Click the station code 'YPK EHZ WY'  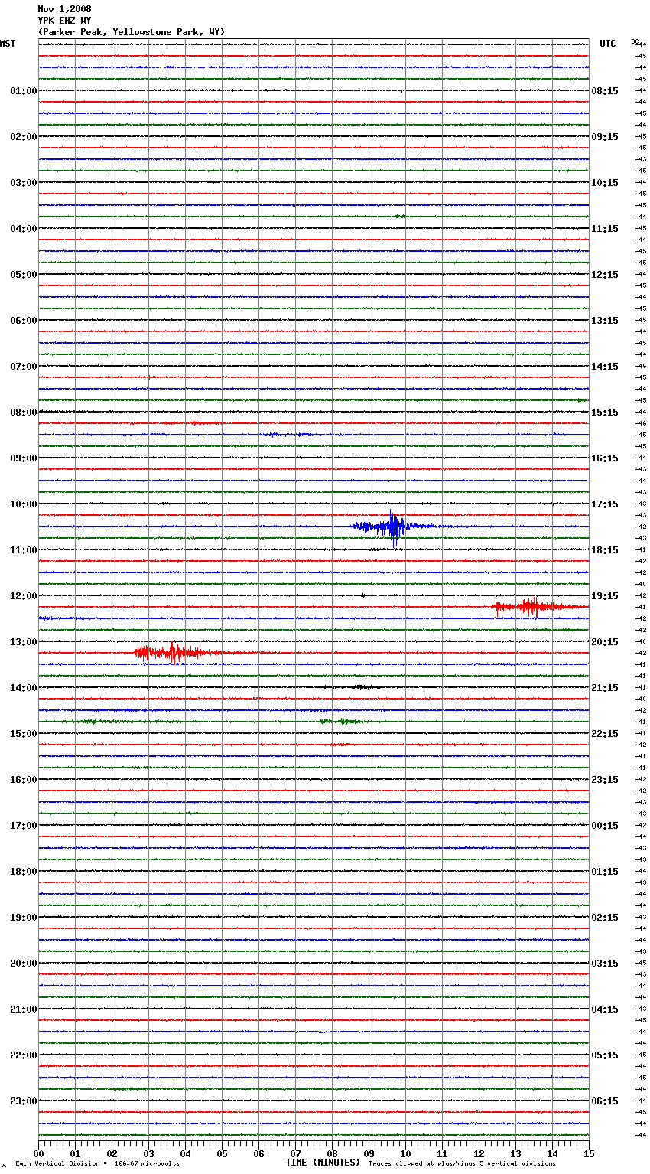[x=64, y=21]
